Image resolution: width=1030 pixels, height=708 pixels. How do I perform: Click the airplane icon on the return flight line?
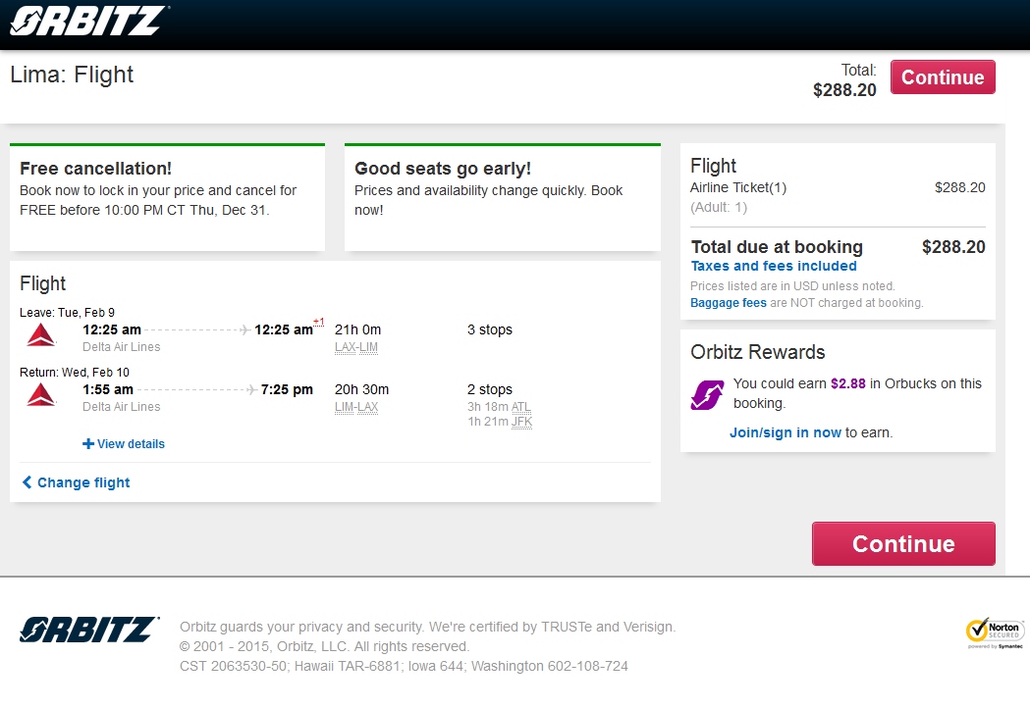click(251, 390)
